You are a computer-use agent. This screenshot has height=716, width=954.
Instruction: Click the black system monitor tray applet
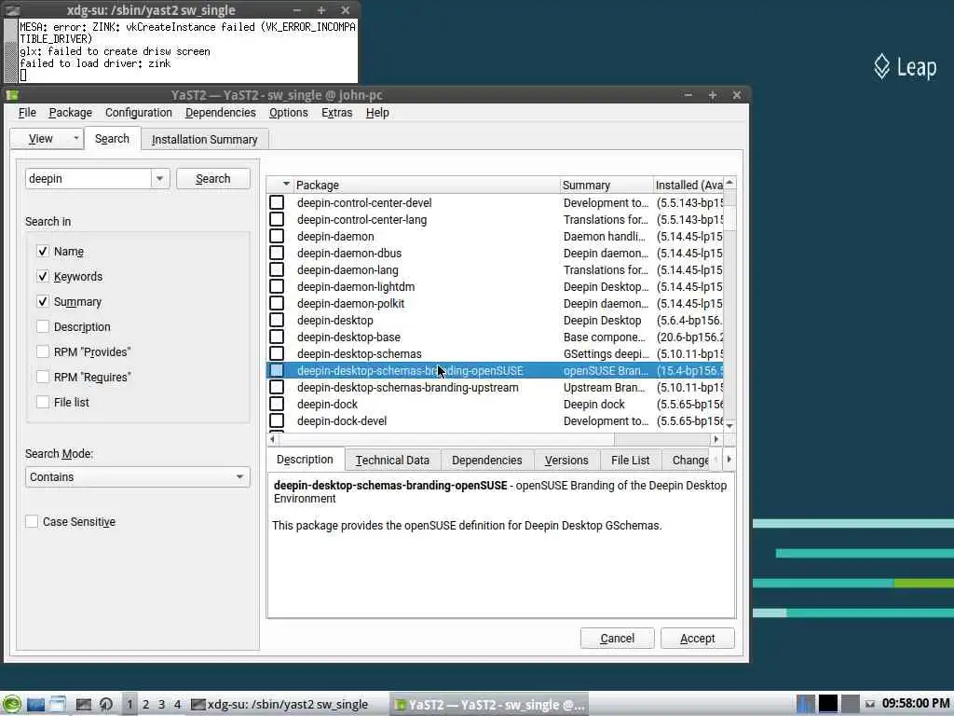point(827,704)
